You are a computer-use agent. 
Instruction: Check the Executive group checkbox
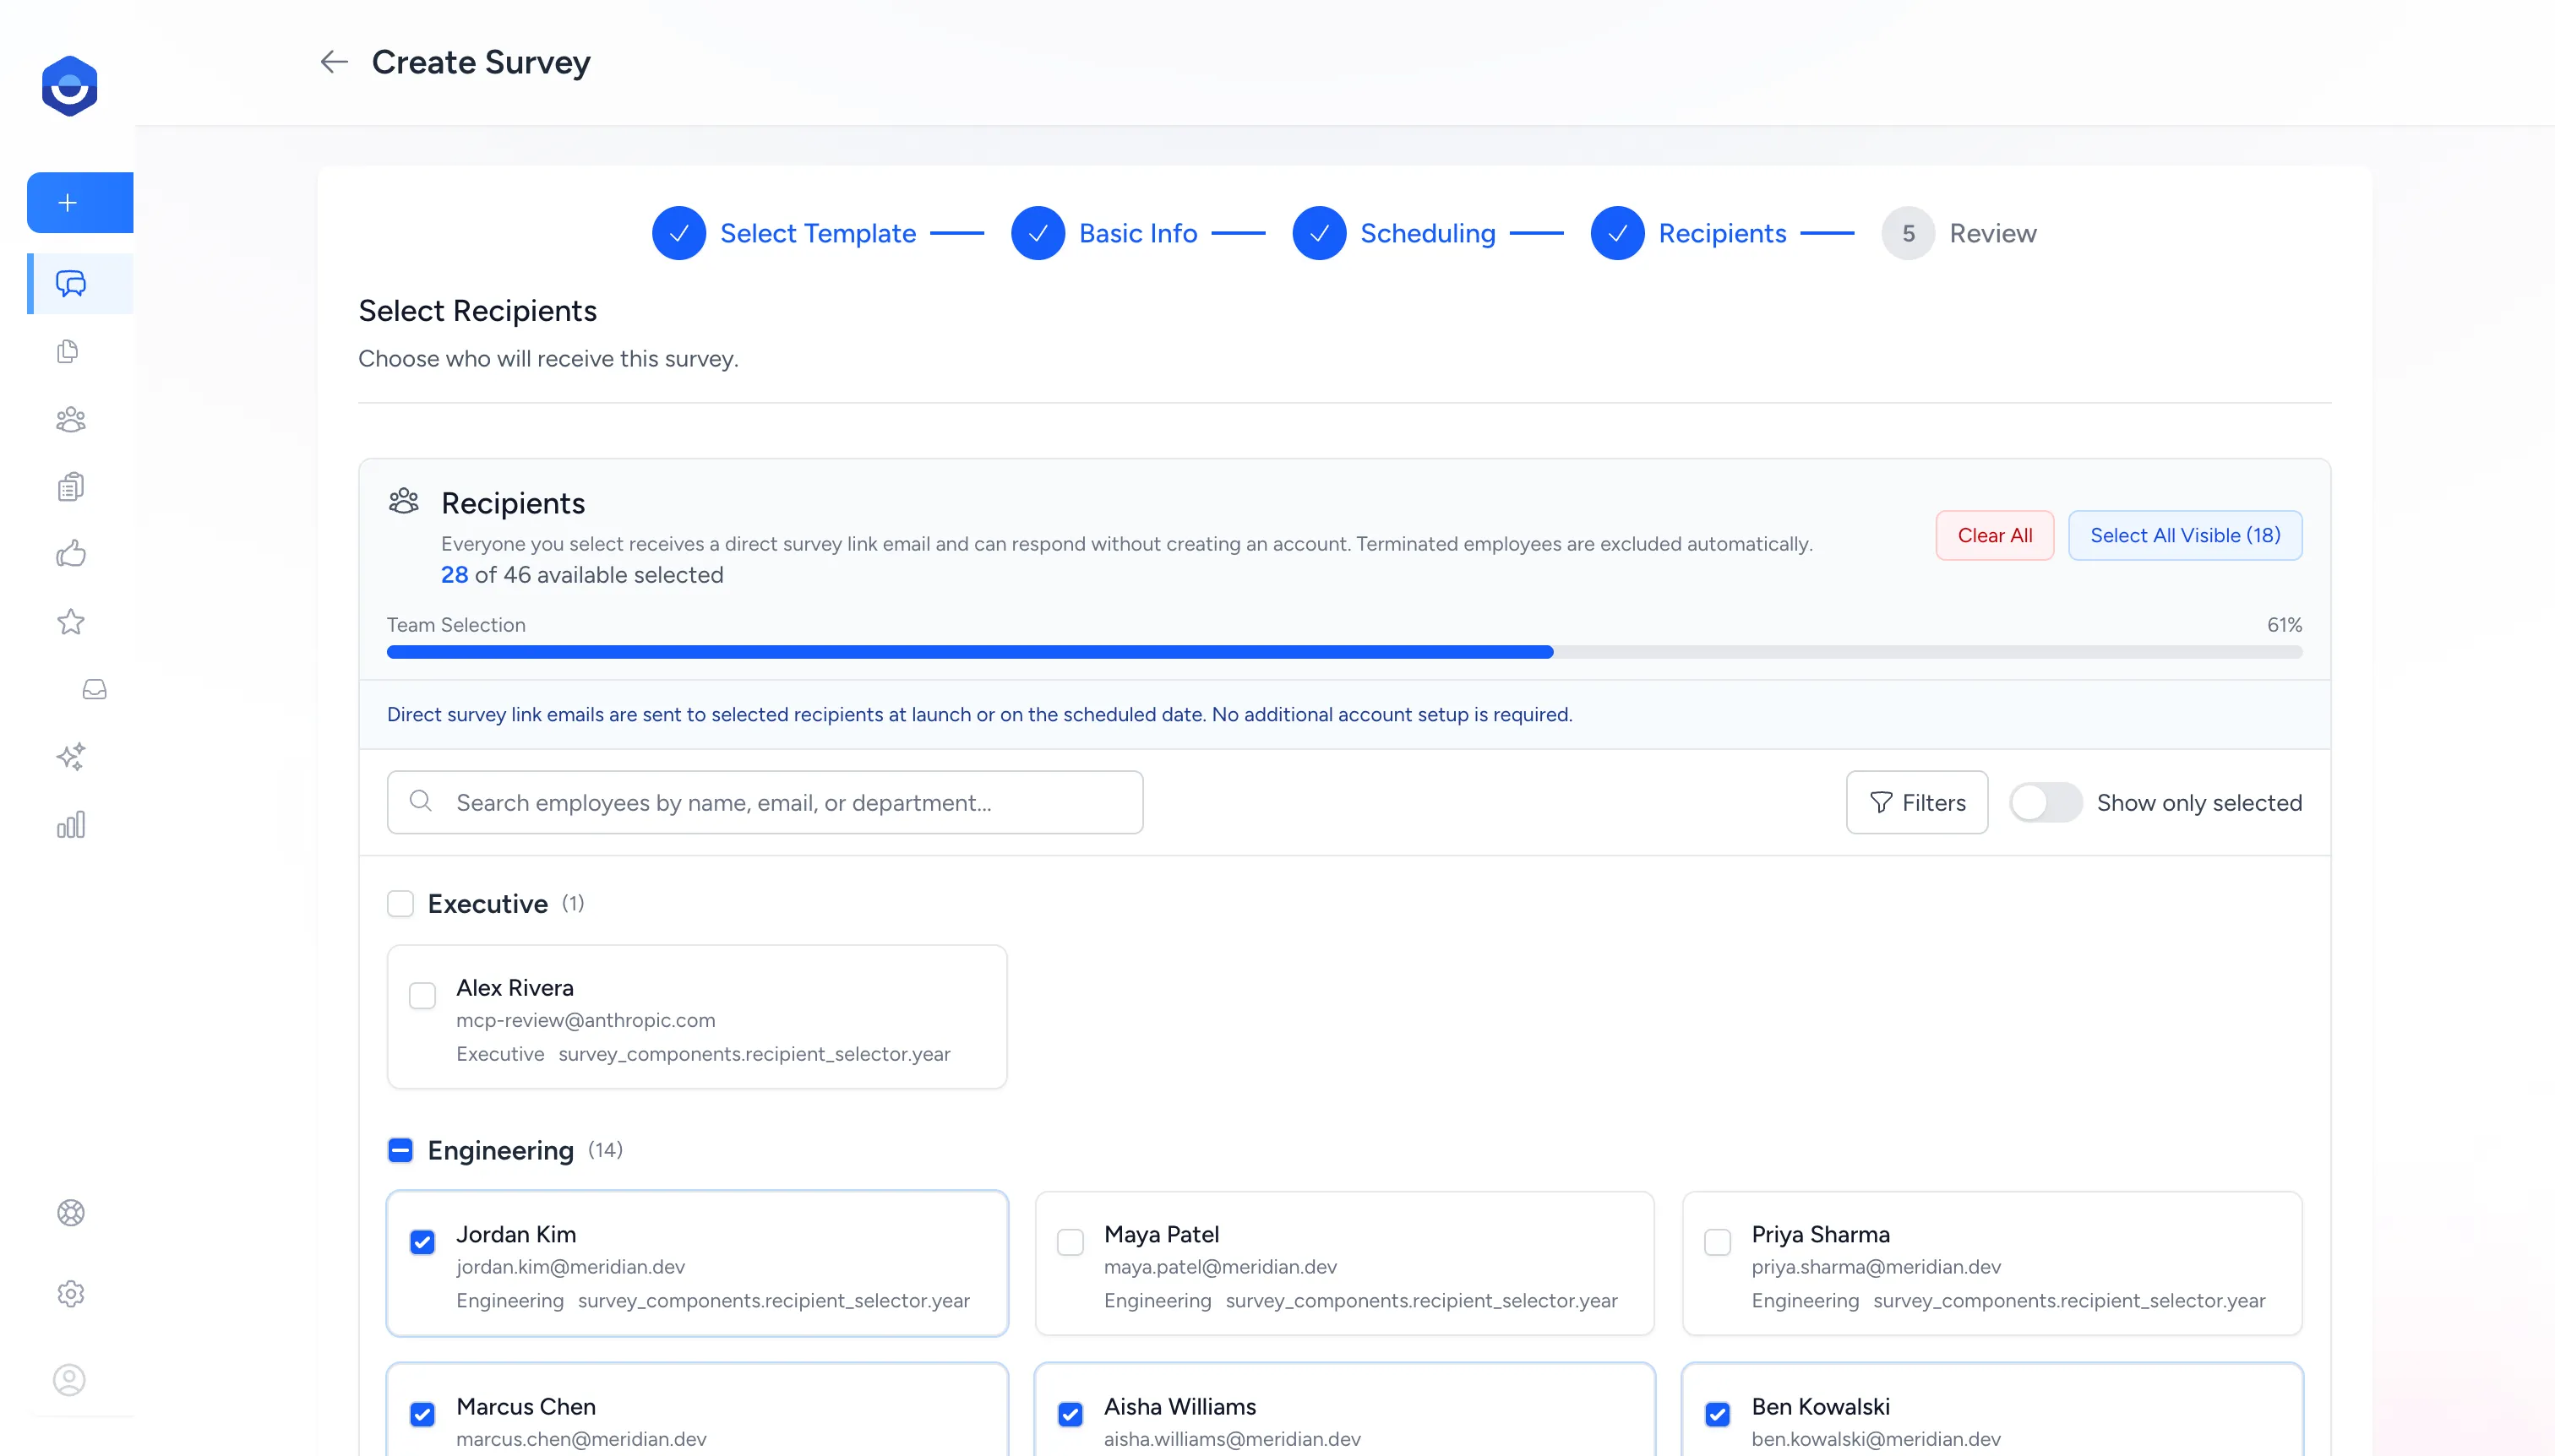[x=400, y=904]
